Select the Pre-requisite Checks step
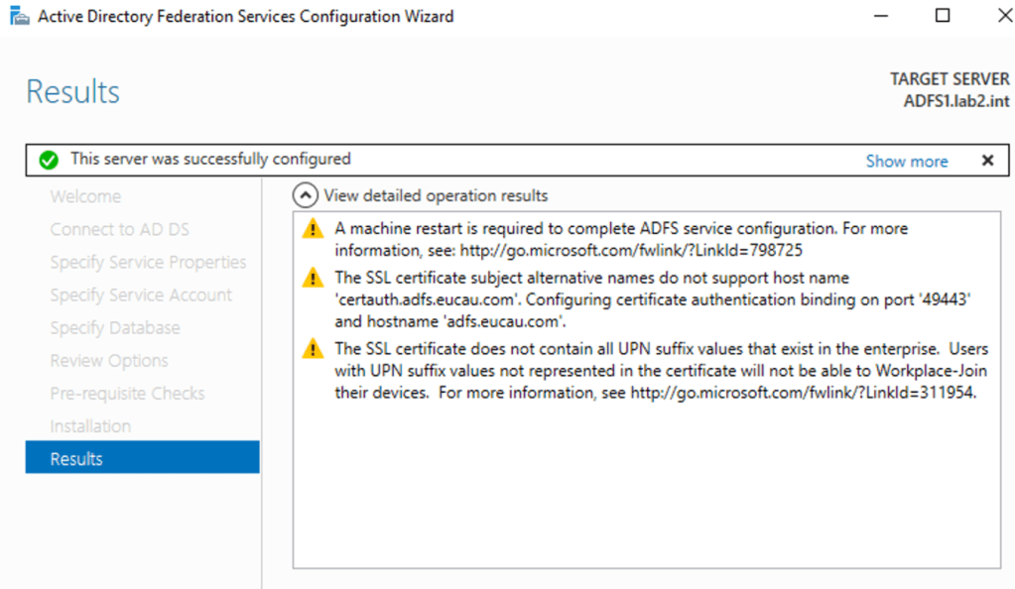1015x589 pixels. [x=127, y=393]
